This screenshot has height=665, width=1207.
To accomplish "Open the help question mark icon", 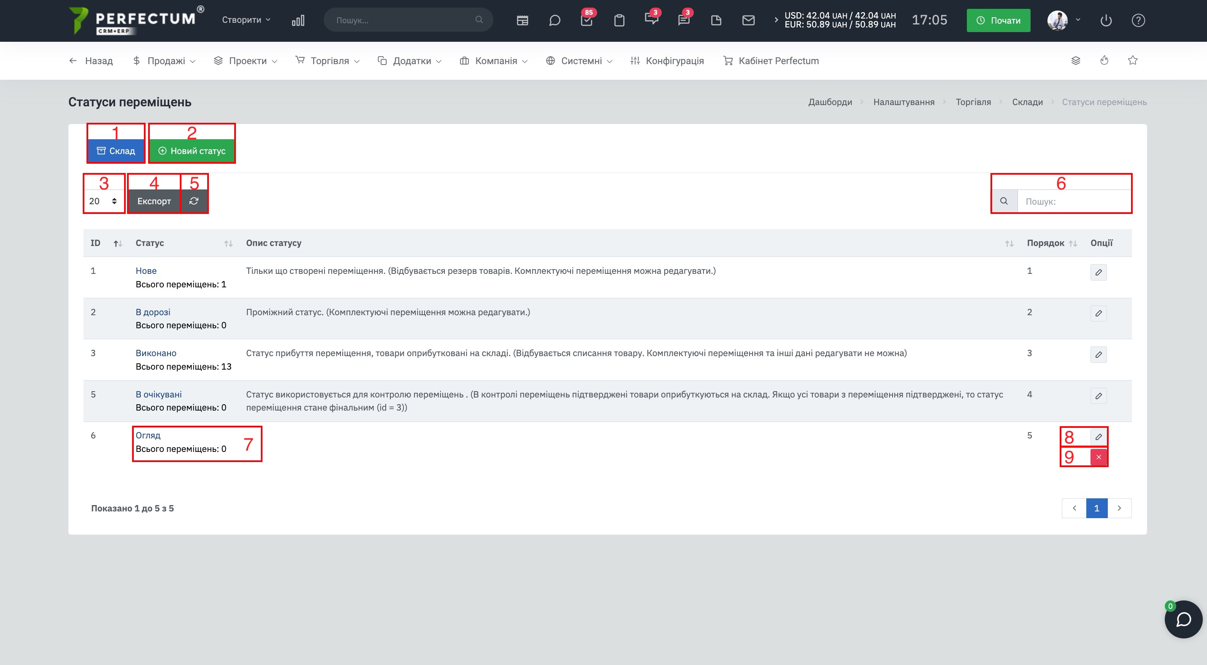I will coord(1138,20).
